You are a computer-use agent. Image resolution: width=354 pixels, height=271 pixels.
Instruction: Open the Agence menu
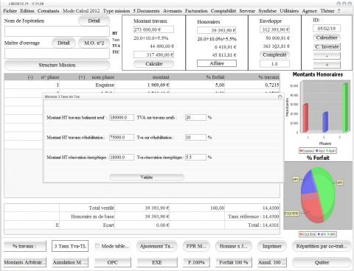309,11
